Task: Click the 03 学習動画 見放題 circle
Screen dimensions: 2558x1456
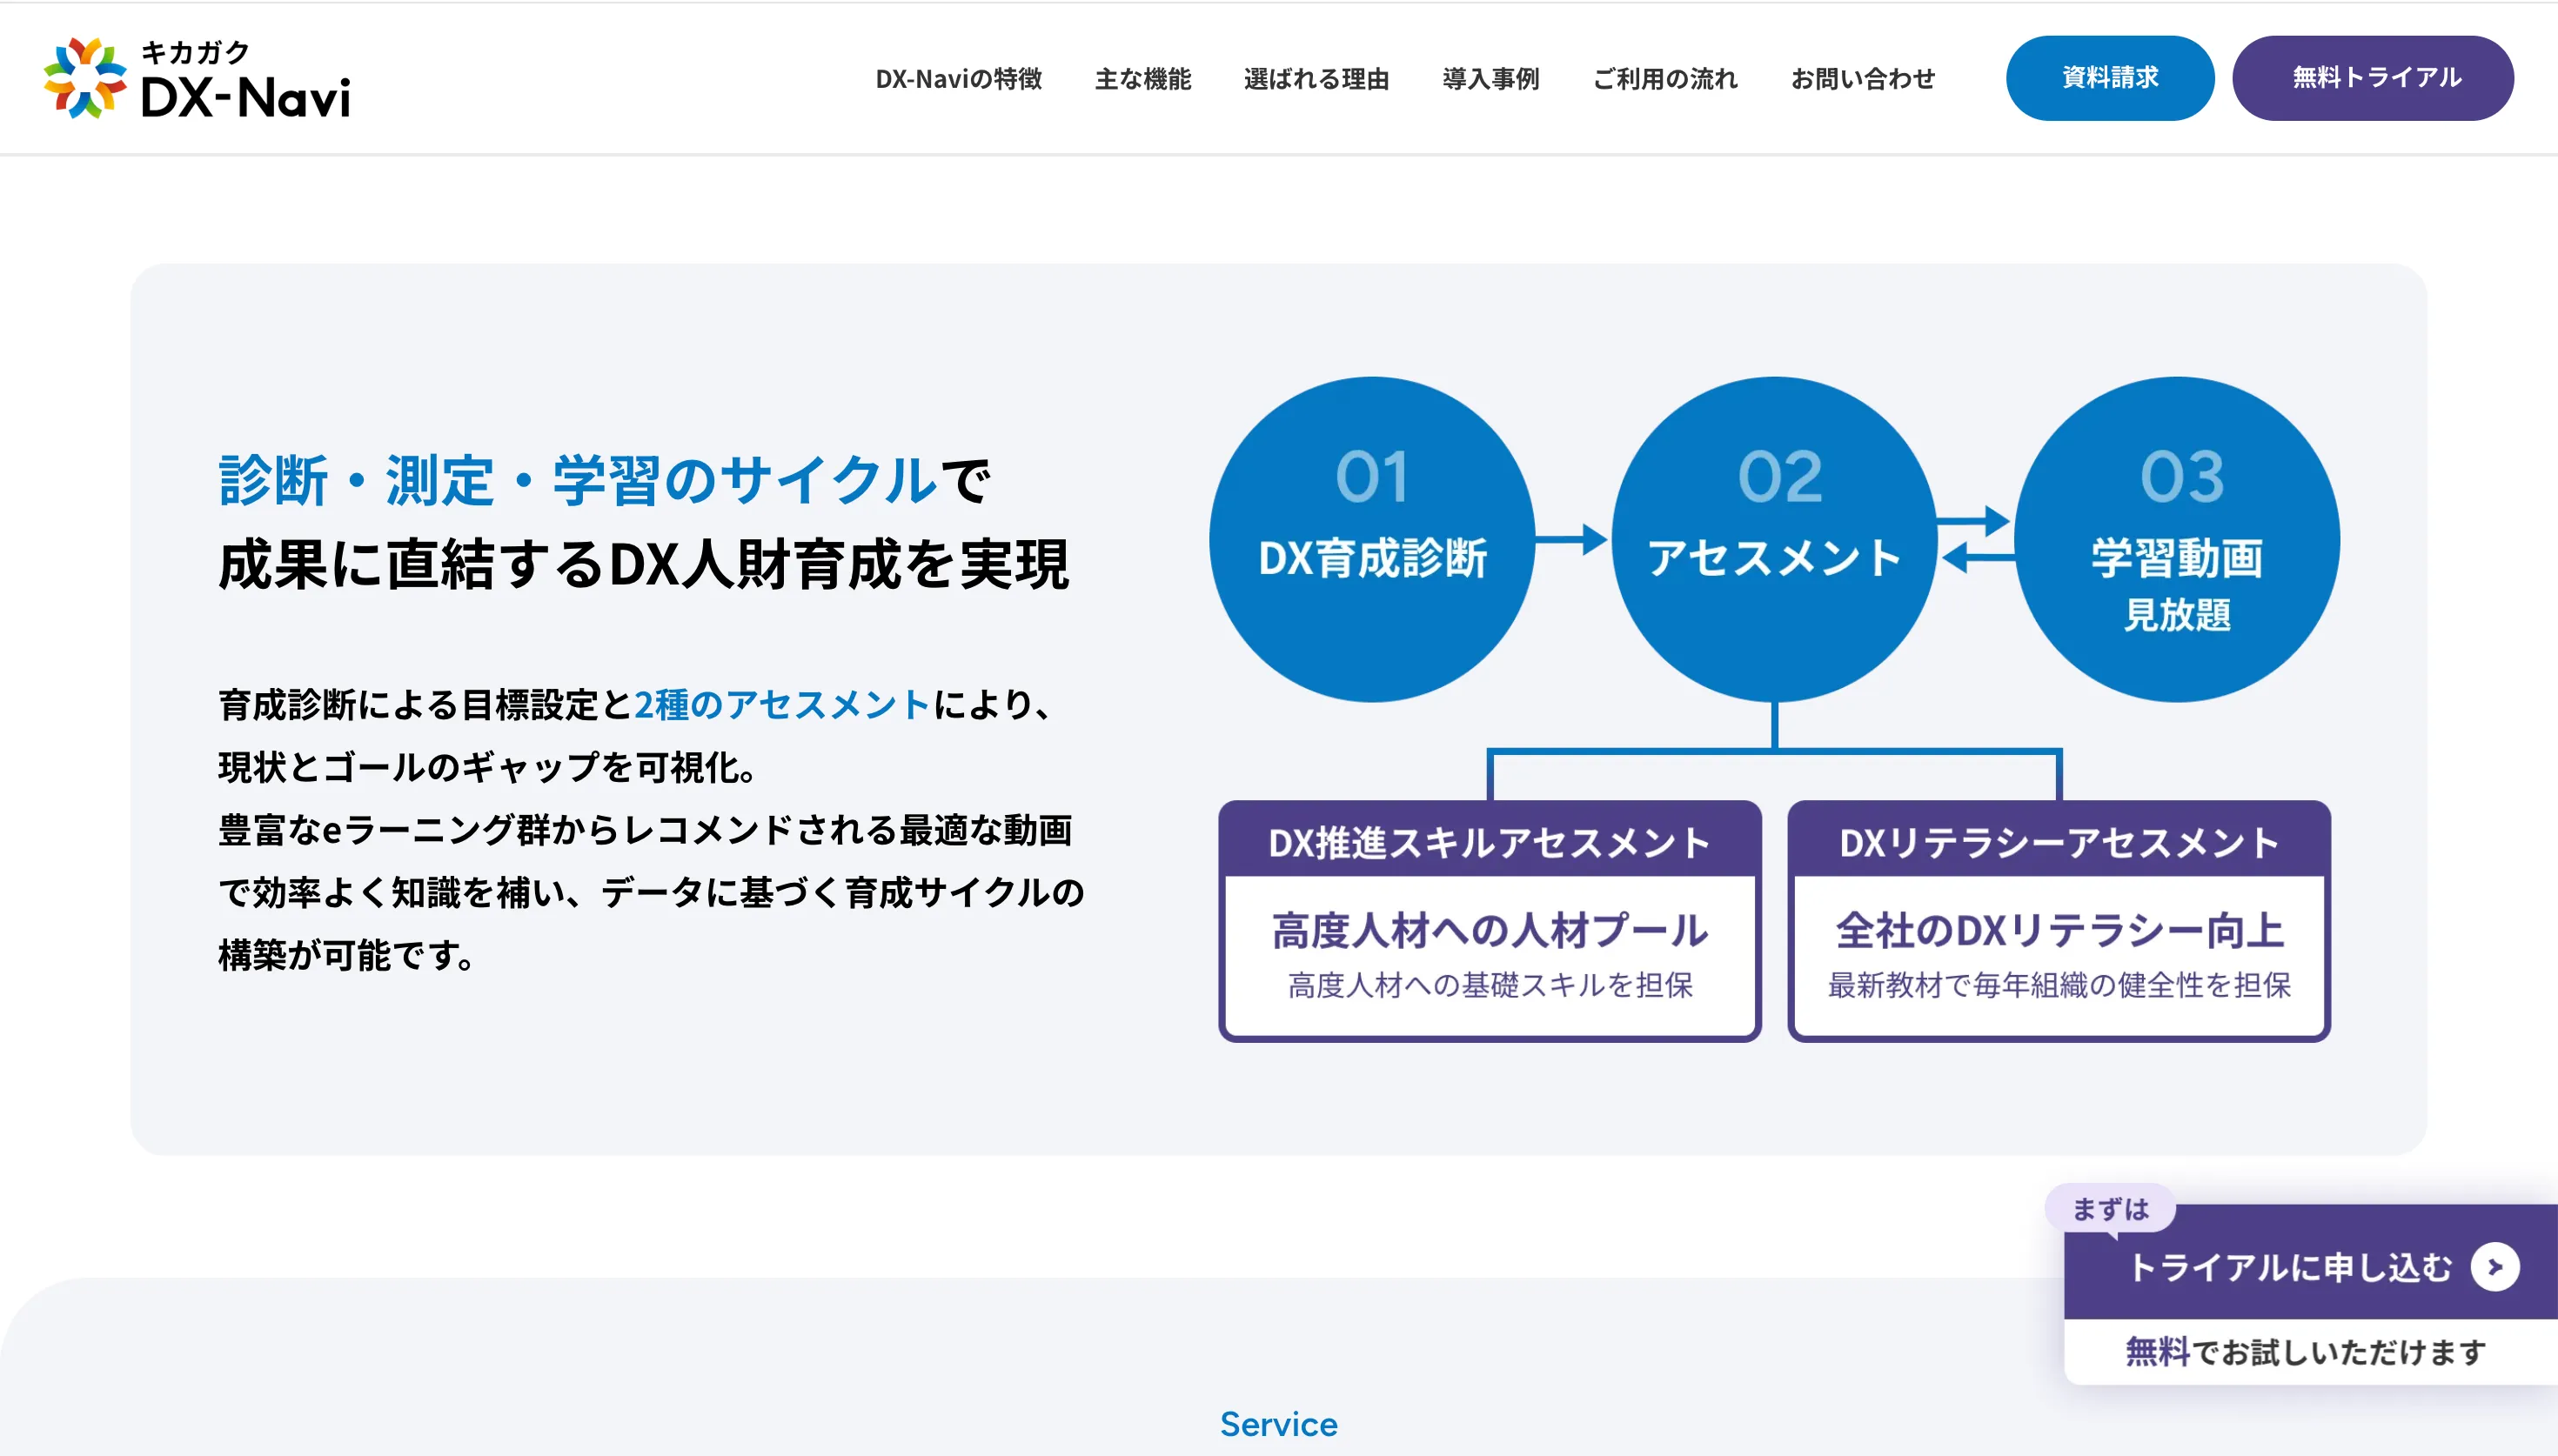Action: click(2177, 539)
